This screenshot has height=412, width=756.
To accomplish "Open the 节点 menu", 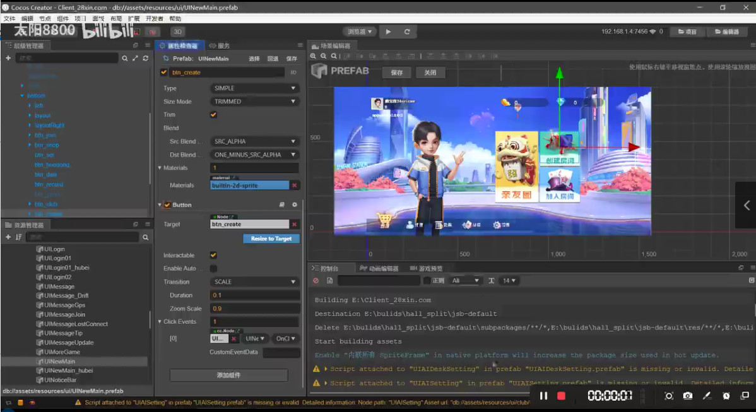I will 45,19.
